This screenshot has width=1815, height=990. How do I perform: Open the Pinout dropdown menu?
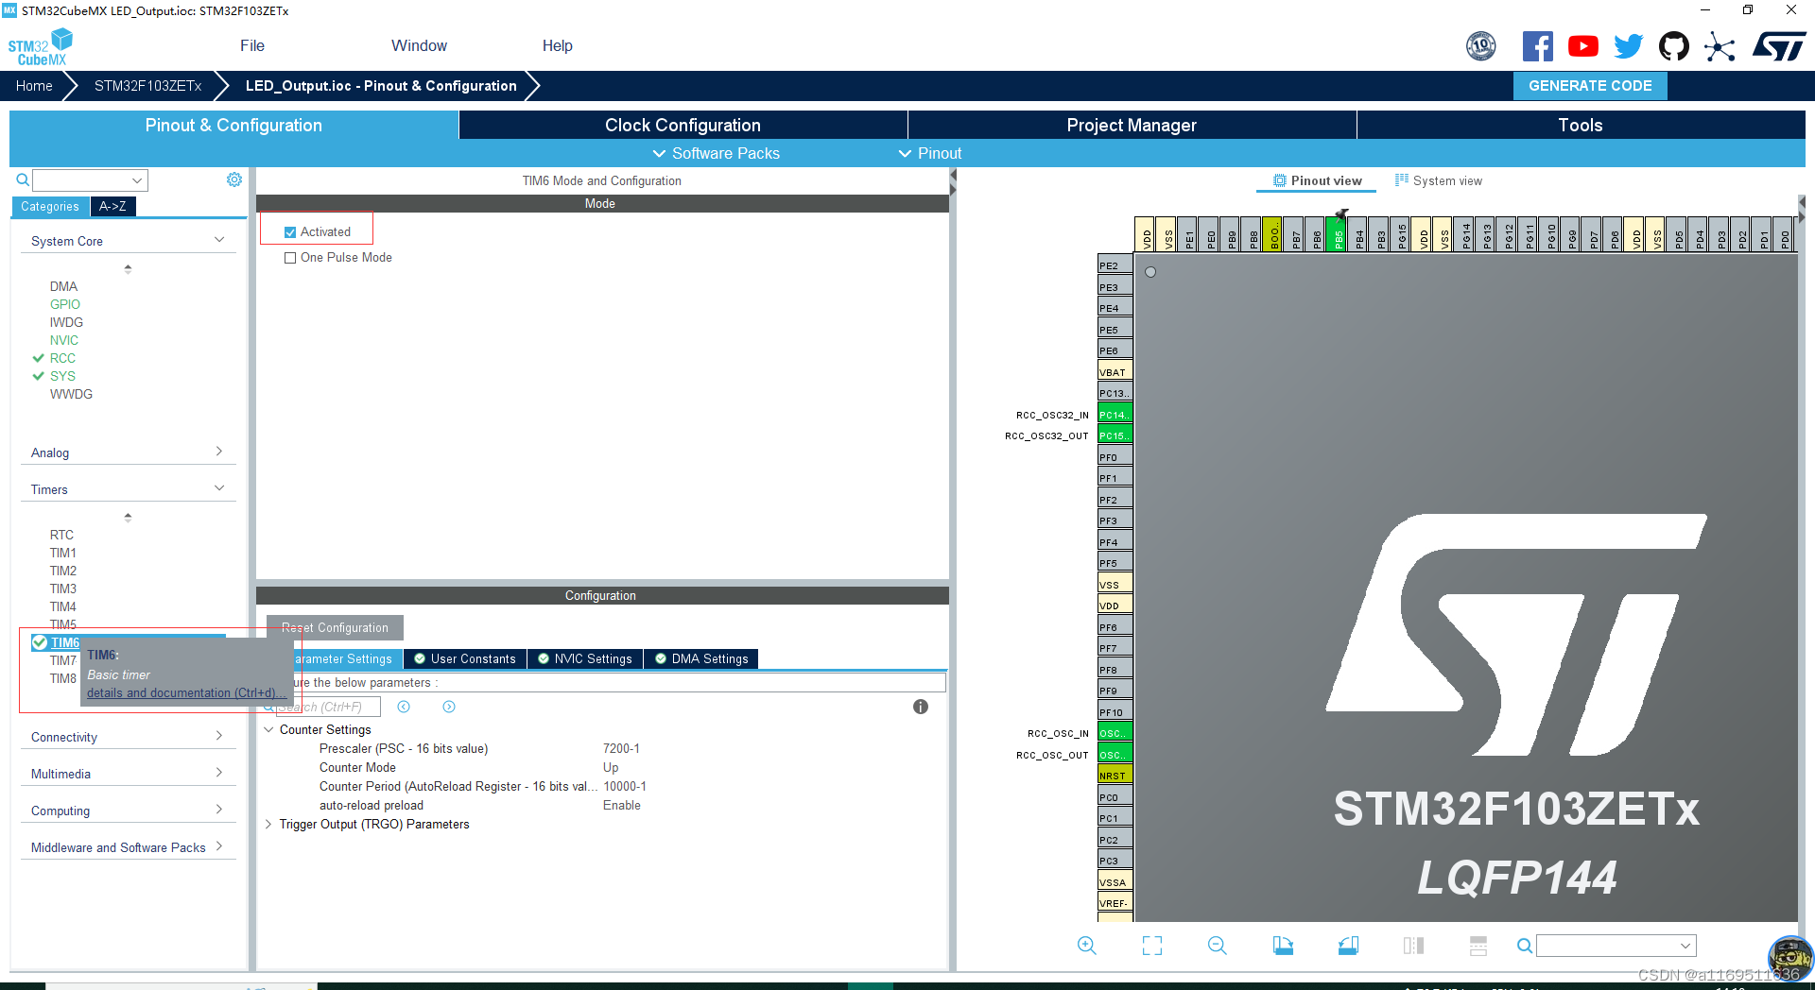930,153
